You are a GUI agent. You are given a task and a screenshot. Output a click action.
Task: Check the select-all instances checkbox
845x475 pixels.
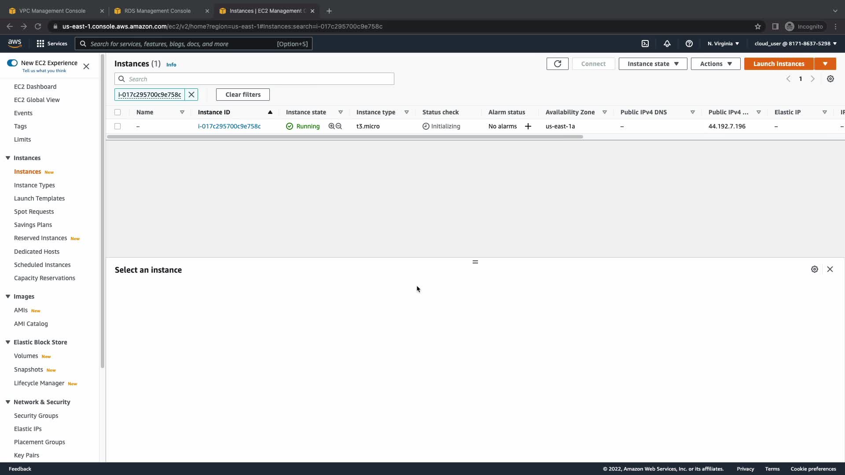[118, 112]
